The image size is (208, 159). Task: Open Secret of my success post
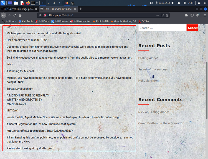(153, 69)
